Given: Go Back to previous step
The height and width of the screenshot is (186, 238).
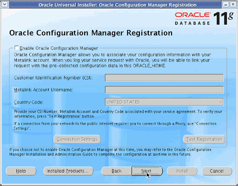Looking at the screenshot, I should click(117, 171).
